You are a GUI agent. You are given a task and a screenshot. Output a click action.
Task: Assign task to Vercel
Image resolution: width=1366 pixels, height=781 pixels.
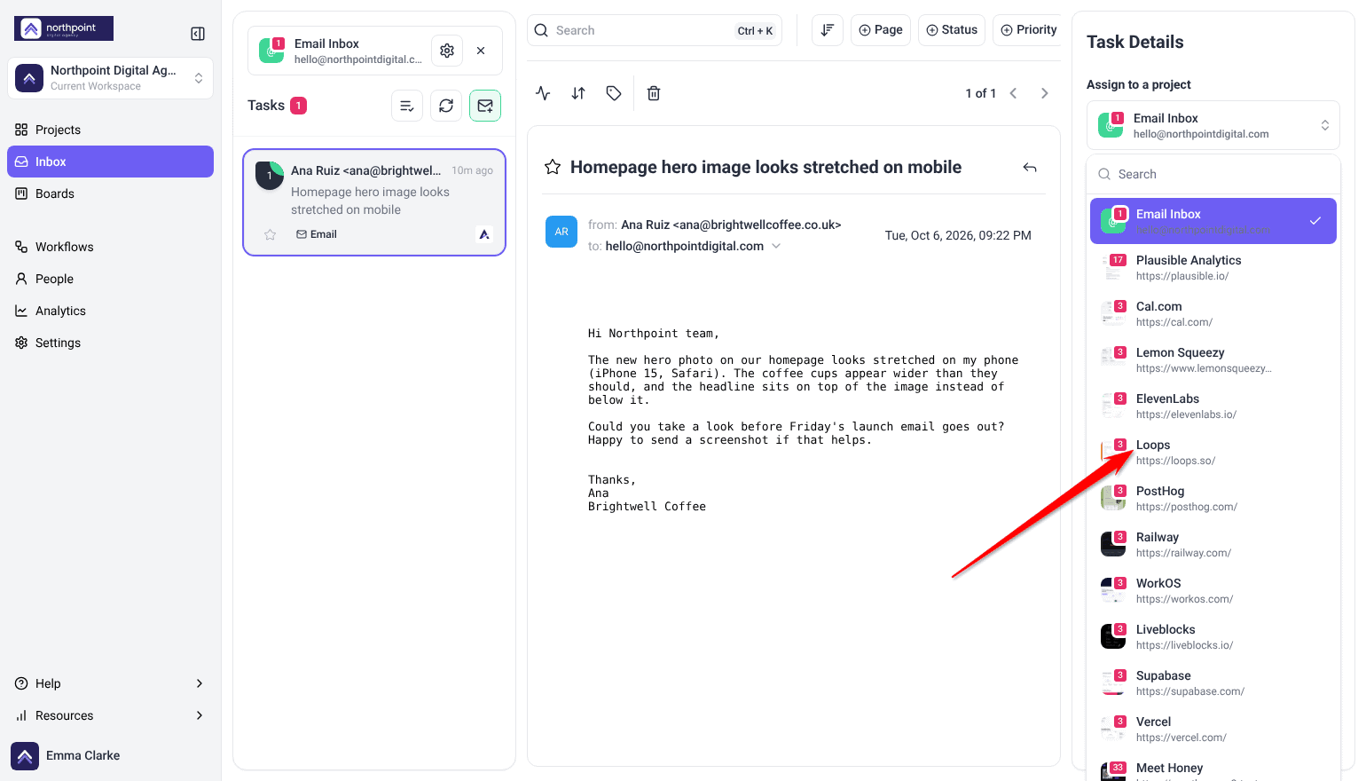click(x=1213, y=729)
